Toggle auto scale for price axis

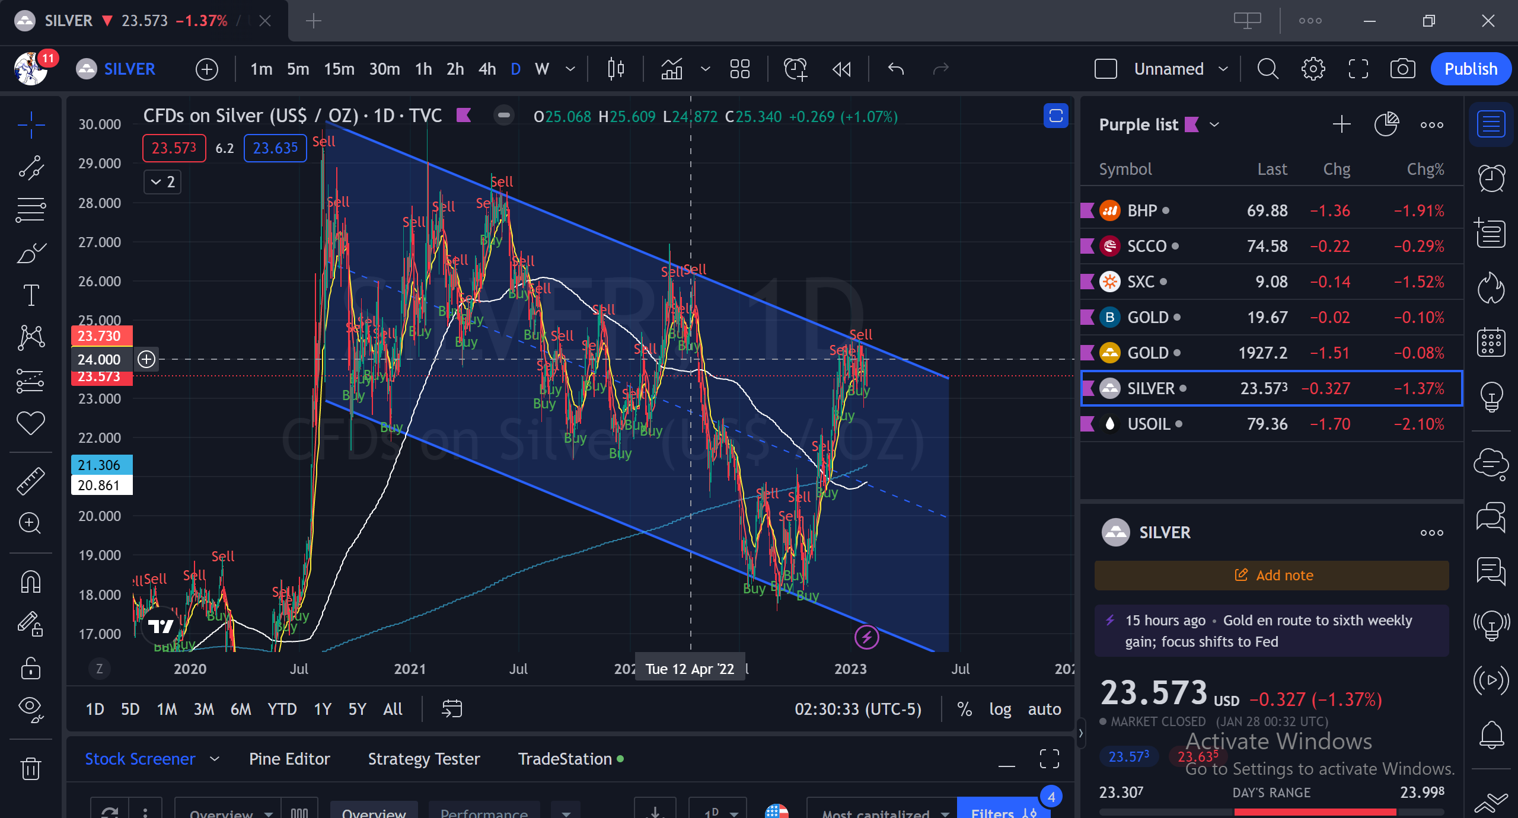[x=1044, y=709]
